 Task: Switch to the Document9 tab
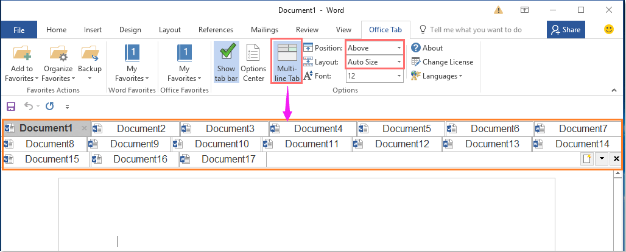(129, 144)
